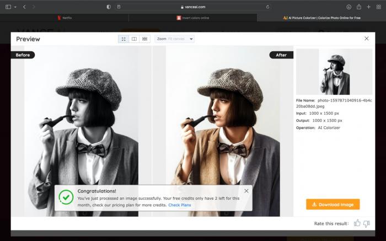Switch to the Netflix tab
This screenshot has width=386, height=241.
[65, 18]
